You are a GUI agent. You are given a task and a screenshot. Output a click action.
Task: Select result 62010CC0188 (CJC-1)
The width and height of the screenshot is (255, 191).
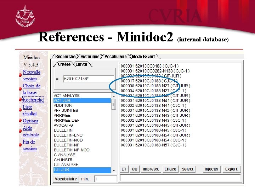pyautogui.click(x=149, y=66)
